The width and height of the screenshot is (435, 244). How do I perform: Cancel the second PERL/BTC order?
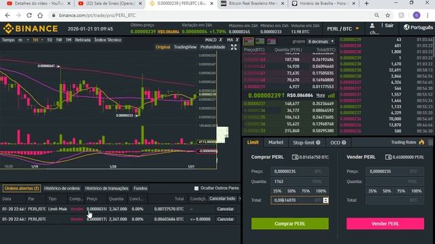click(x=225, y=220)
